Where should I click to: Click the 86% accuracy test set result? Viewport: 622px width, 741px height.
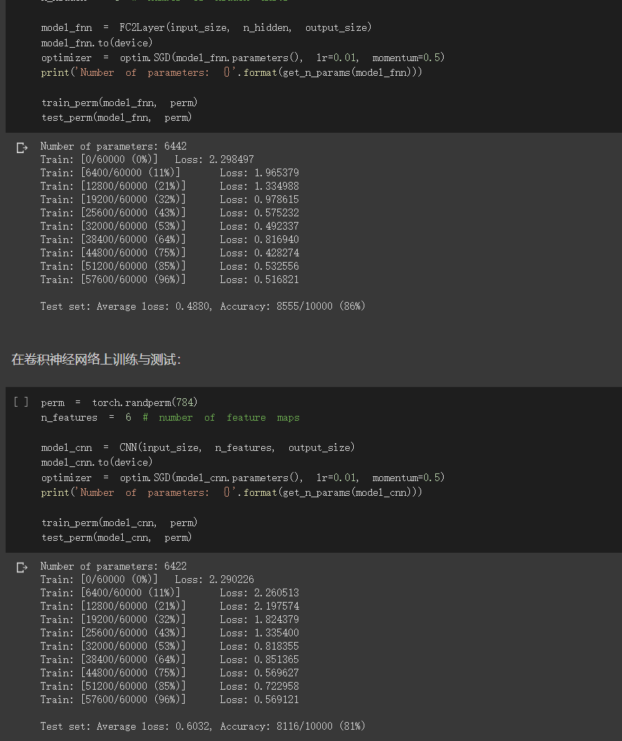(203, 306)
